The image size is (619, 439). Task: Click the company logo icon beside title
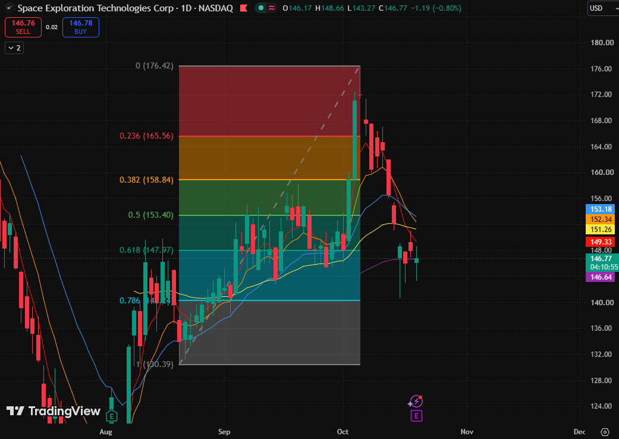[x=9, y=8]
